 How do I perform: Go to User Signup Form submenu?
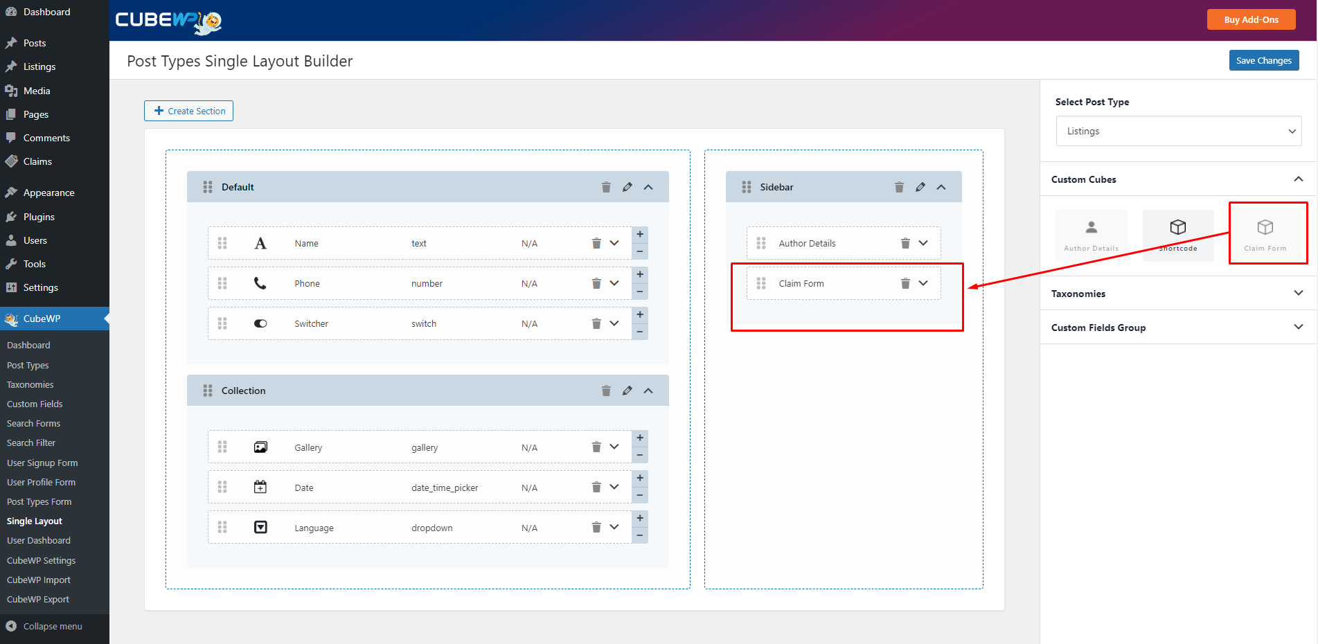coord(42,463)
